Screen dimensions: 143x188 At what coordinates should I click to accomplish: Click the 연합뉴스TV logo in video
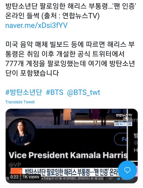point(124,115)
